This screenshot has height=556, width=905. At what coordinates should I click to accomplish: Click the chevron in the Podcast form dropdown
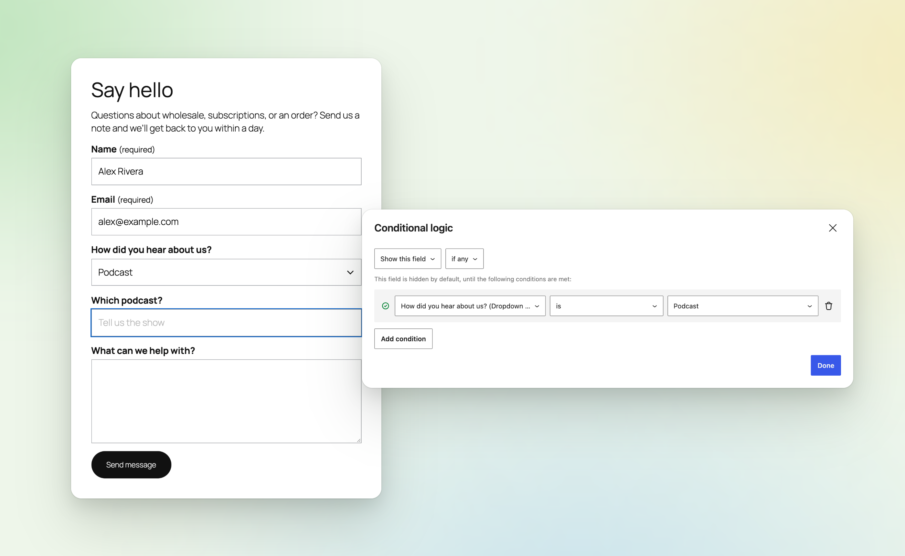[350, 273]
